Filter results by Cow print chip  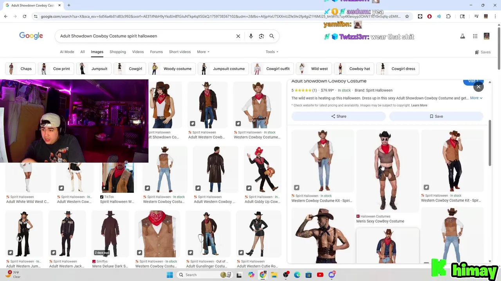(x=56, y=69)
